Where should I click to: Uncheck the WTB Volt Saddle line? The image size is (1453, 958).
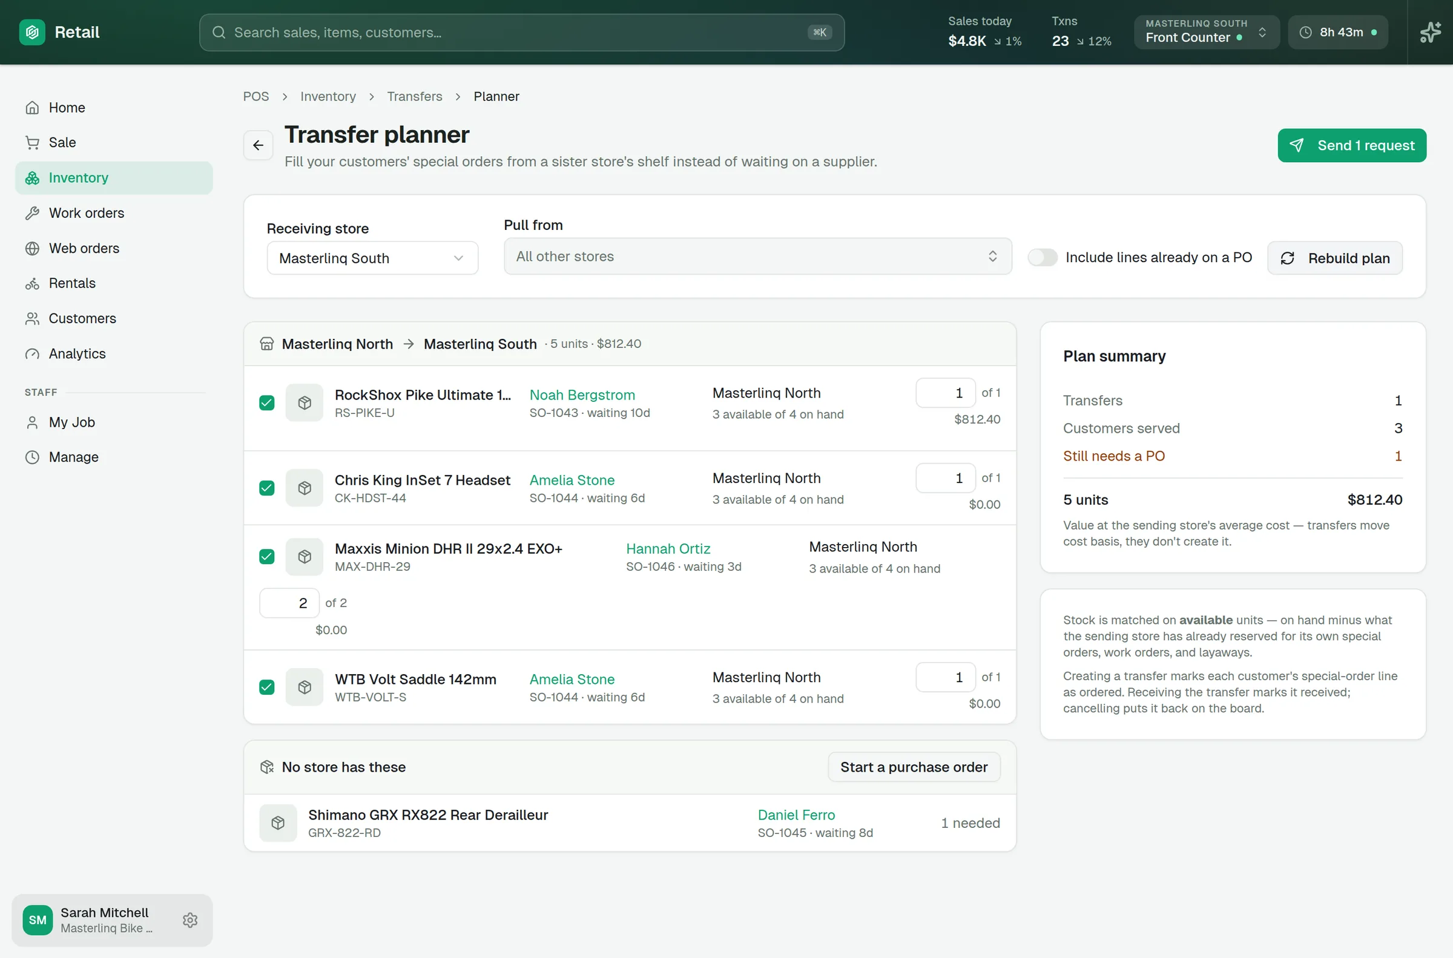click(x=267, y=687)
